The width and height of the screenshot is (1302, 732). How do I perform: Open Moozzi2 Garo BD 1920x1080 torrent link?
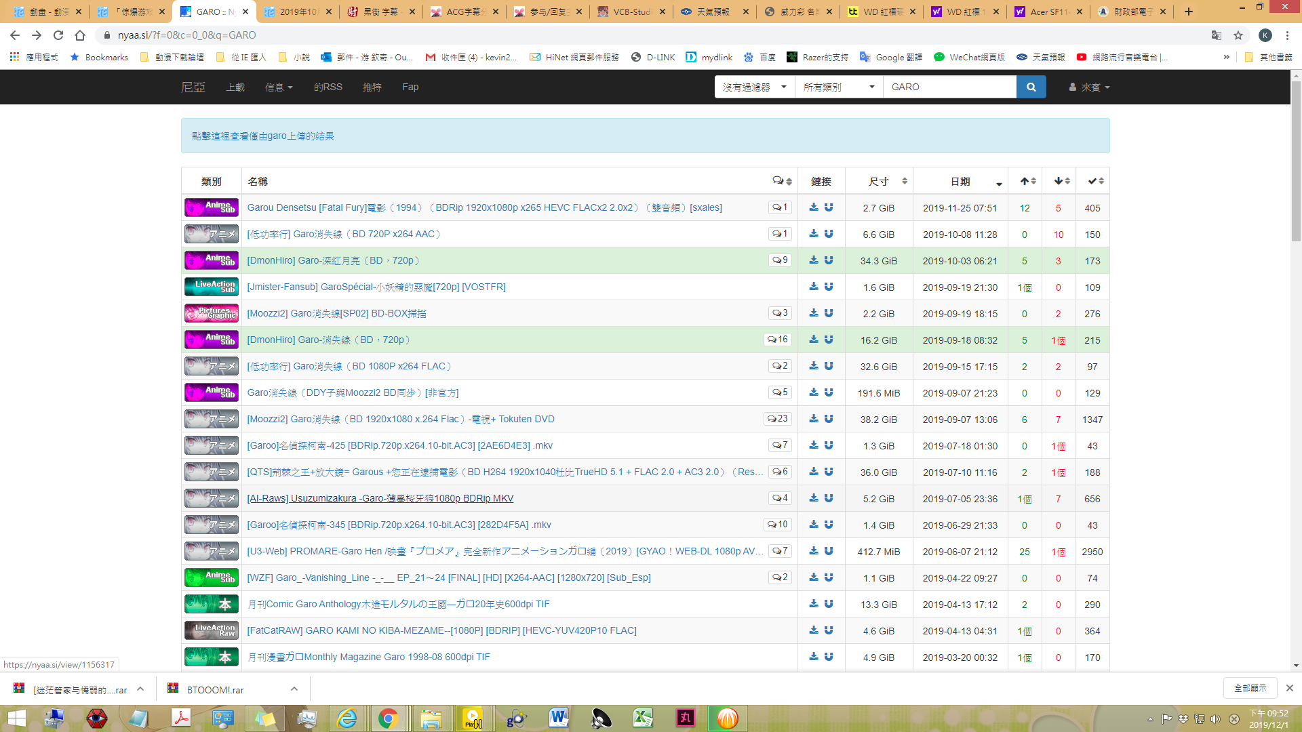(x=401, y=419)
